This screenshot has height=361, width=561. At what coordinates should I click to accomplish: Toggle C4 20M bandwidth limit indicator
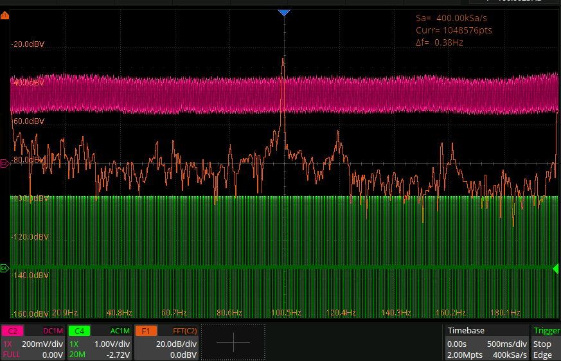click(77, 355)
